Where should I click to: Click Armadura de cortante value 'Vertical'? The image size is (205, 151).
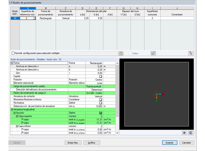click(94, 96)
